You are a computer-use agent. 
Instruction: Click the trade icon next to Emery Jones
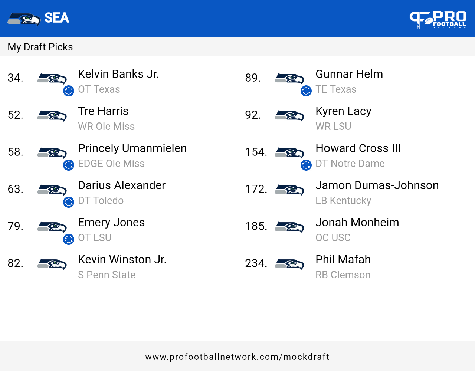pos(69,239)
